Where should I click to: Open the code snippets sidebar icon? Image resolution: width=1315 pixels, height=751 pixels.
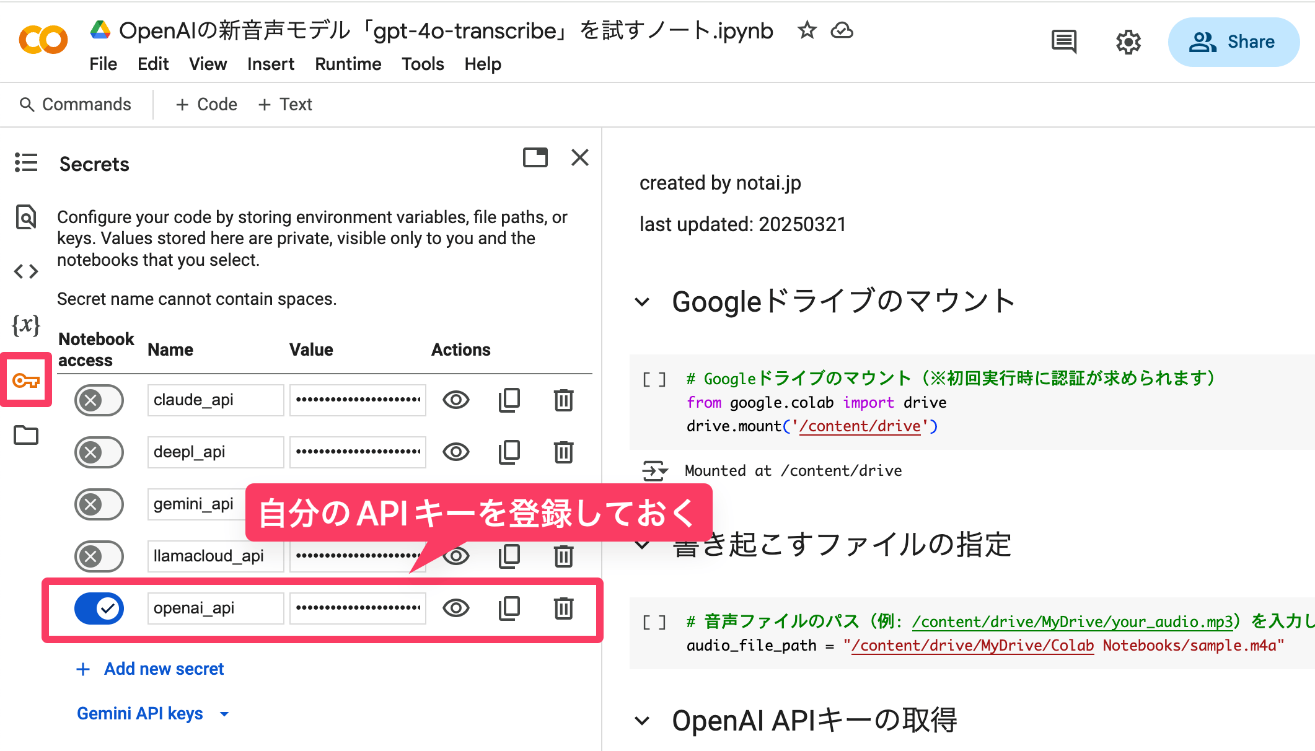click(26, 271)
